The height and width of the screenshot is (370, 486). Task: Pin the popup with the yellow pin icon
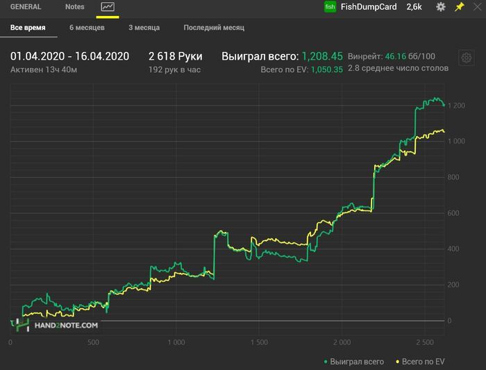[459, 7]
